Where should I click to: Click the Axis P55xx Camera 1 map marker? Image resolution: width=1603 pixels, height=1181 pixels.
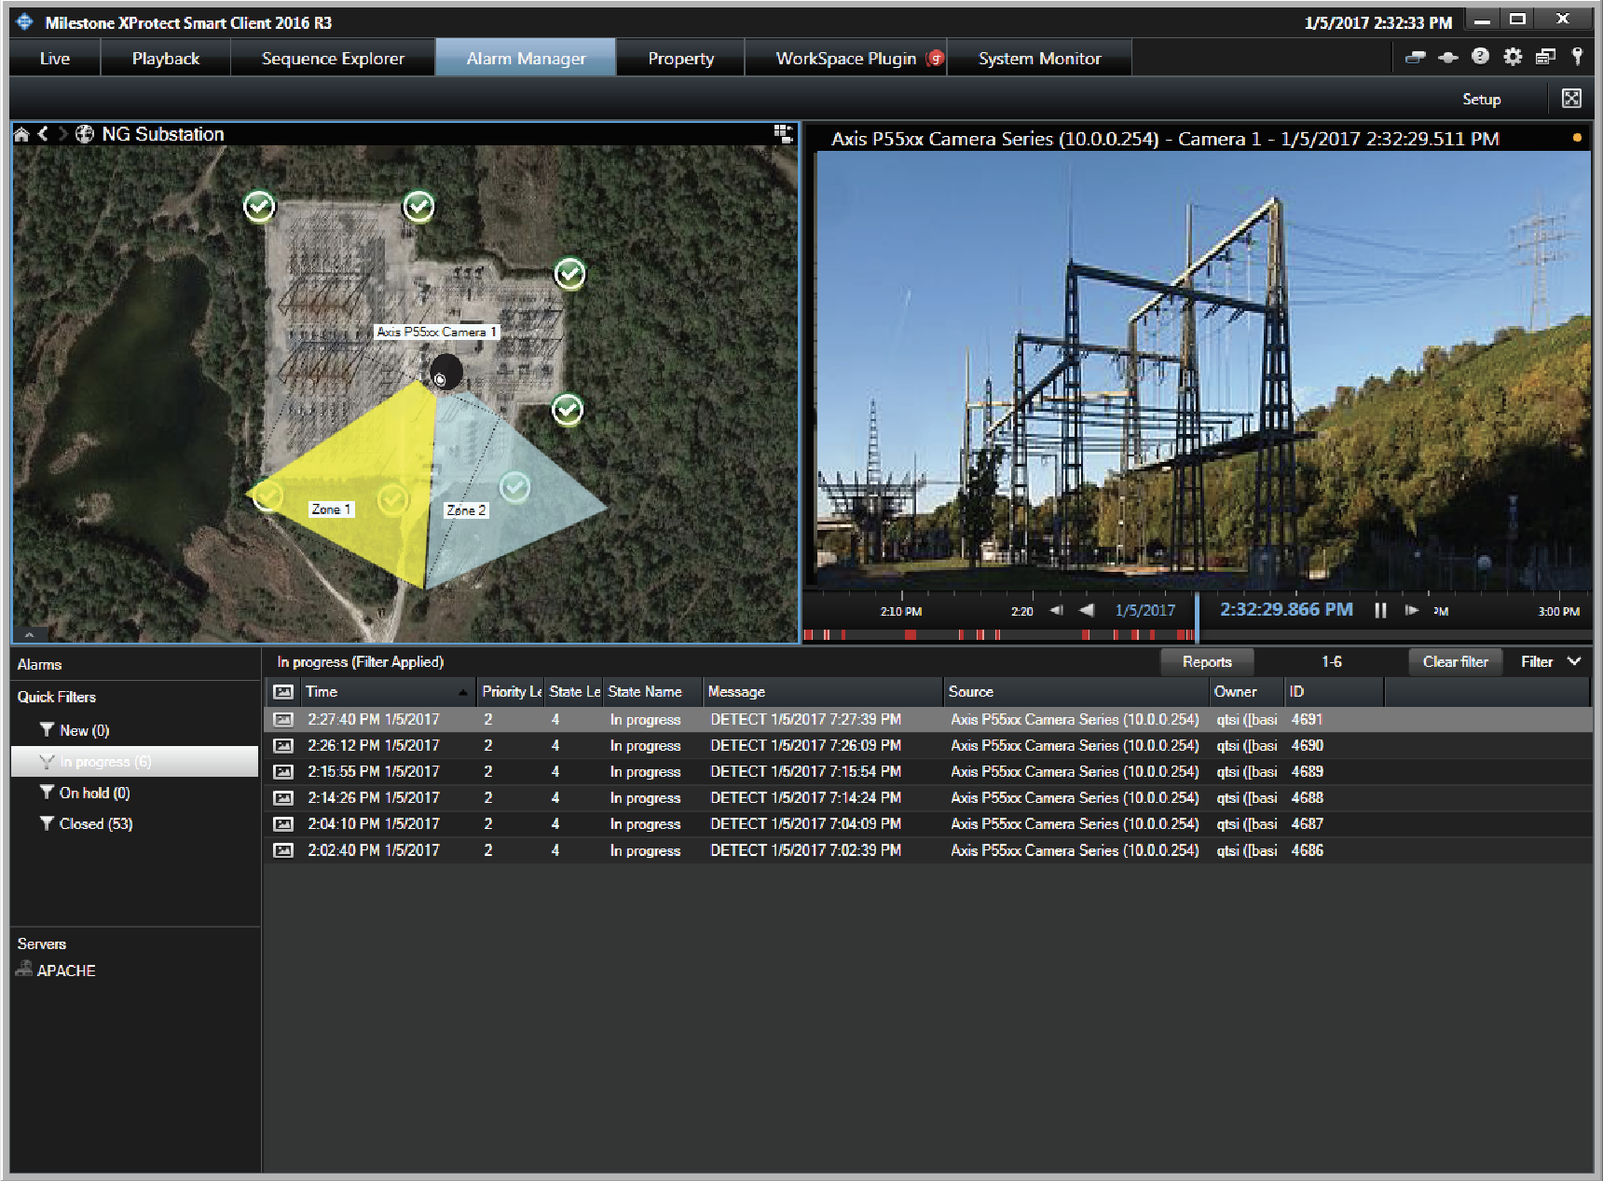coord(445,373)
